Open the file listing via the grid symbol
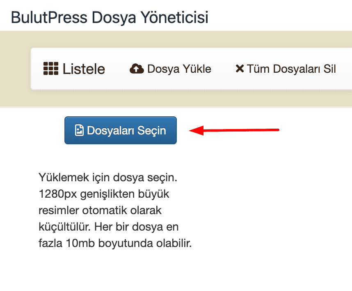Screen dimensions: 352x291 [x=51, y=69]
